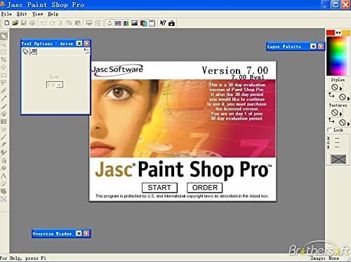Click the foreground Styles no-style box
The image size is (351, 262).
click(x=335, y=88)
